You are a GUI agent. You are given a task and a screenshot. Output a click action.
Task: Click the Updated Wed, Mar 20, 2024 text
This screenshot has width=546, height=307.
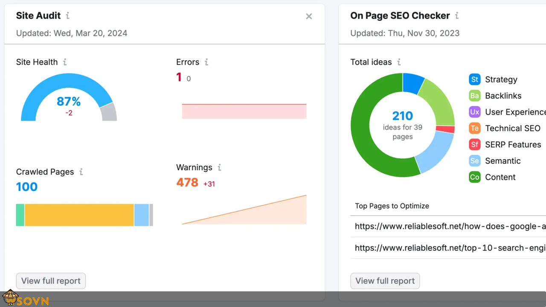(72, 33)
